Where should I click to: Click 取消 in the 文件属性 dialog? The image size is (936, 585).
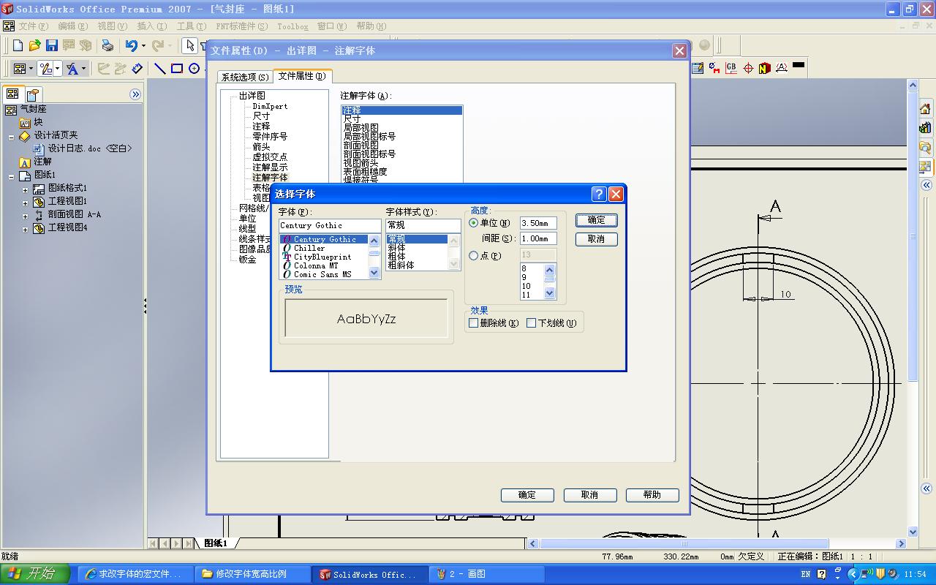[x=590, y=495]
